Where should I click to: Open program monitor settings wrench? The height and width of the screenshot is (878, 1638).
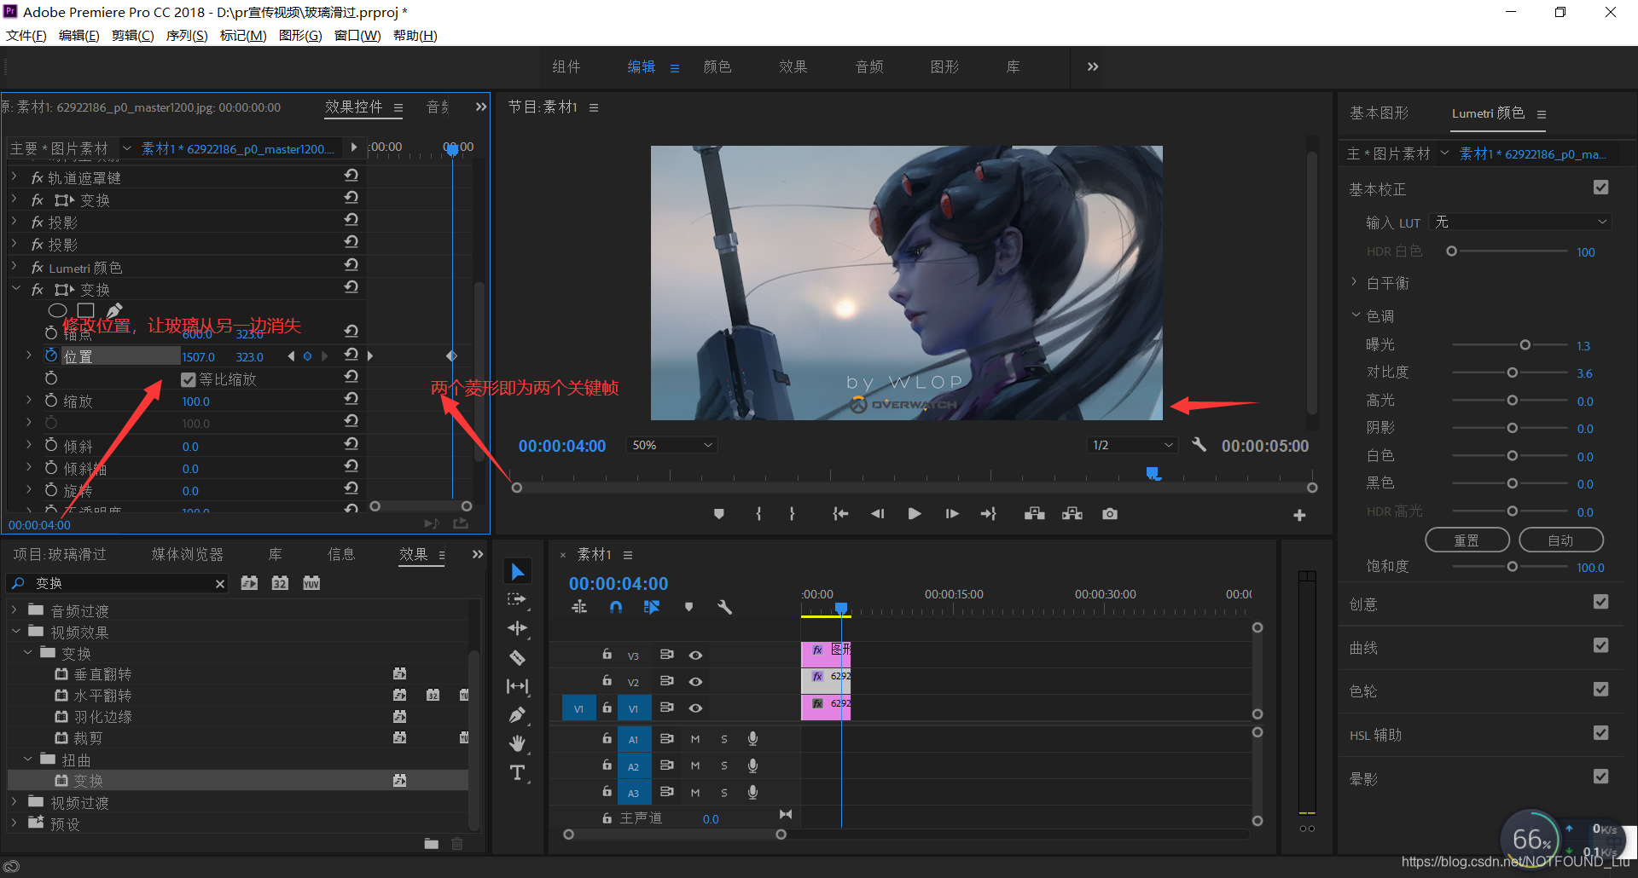click(1199, 445)
